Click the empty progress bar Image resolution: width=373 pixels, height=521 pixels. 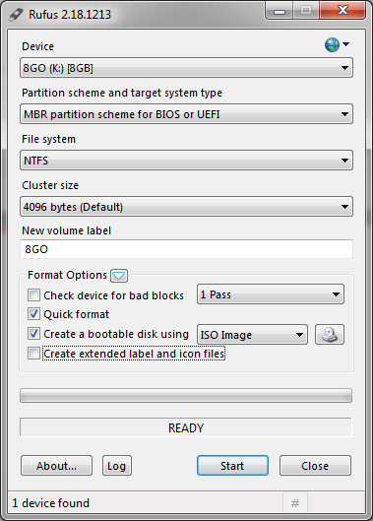(186, 395)
